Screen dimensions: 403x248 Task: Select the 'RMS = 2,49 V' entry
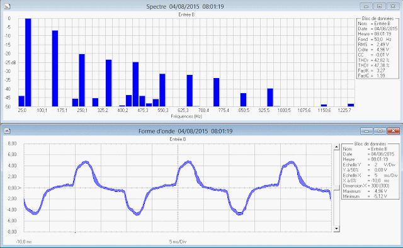[373, 45]
